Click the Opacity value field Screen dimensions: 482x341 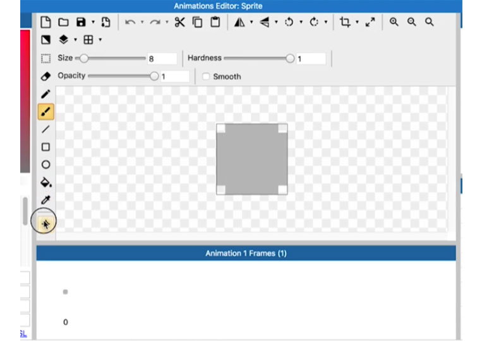pyautogui.click(x=174, y=76)
